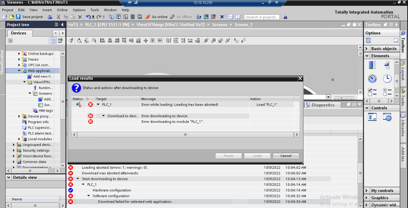Open the Online menu
This screenshot has height=208, width=408.
point(62,10)
